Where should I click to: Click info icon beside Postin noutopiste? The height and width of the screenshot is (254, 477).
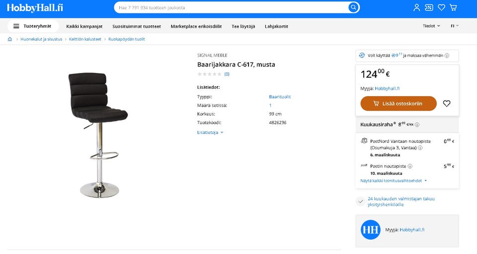click(410, 166)
